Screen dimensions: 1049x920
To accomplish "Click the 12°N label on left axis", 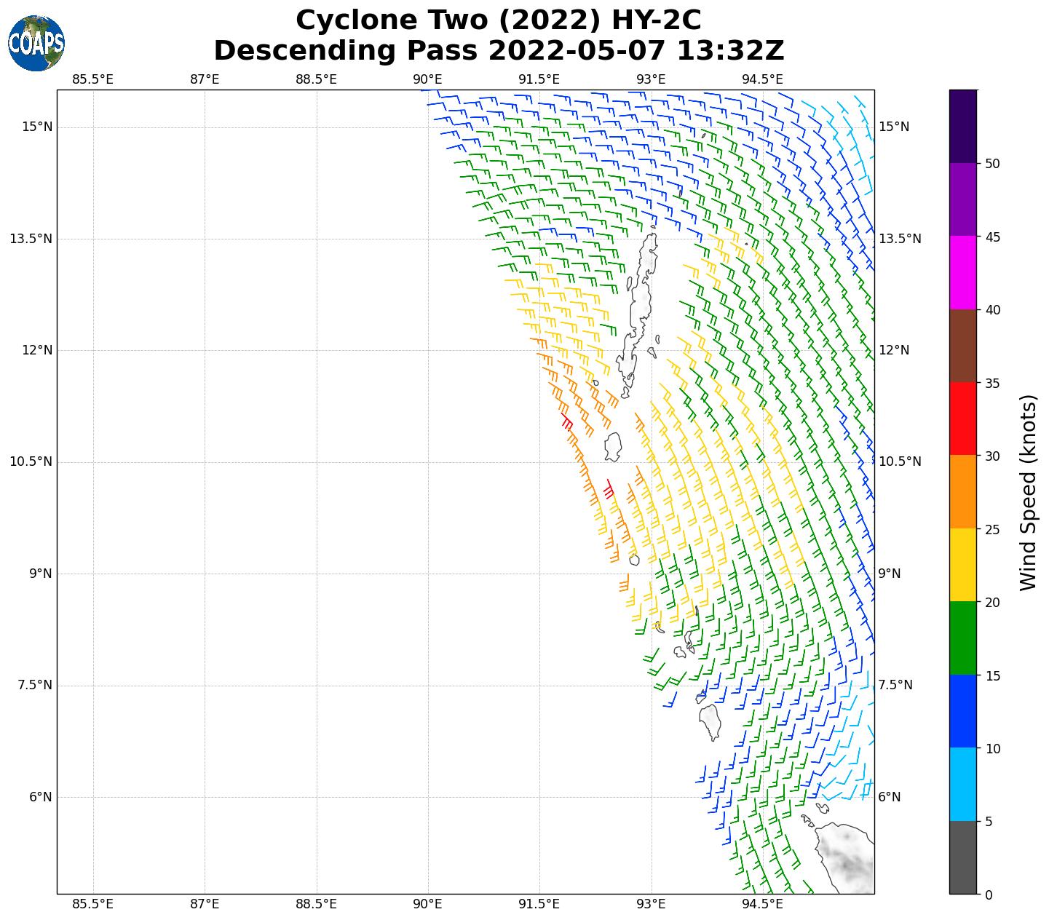I will click(x=37, y=350).
